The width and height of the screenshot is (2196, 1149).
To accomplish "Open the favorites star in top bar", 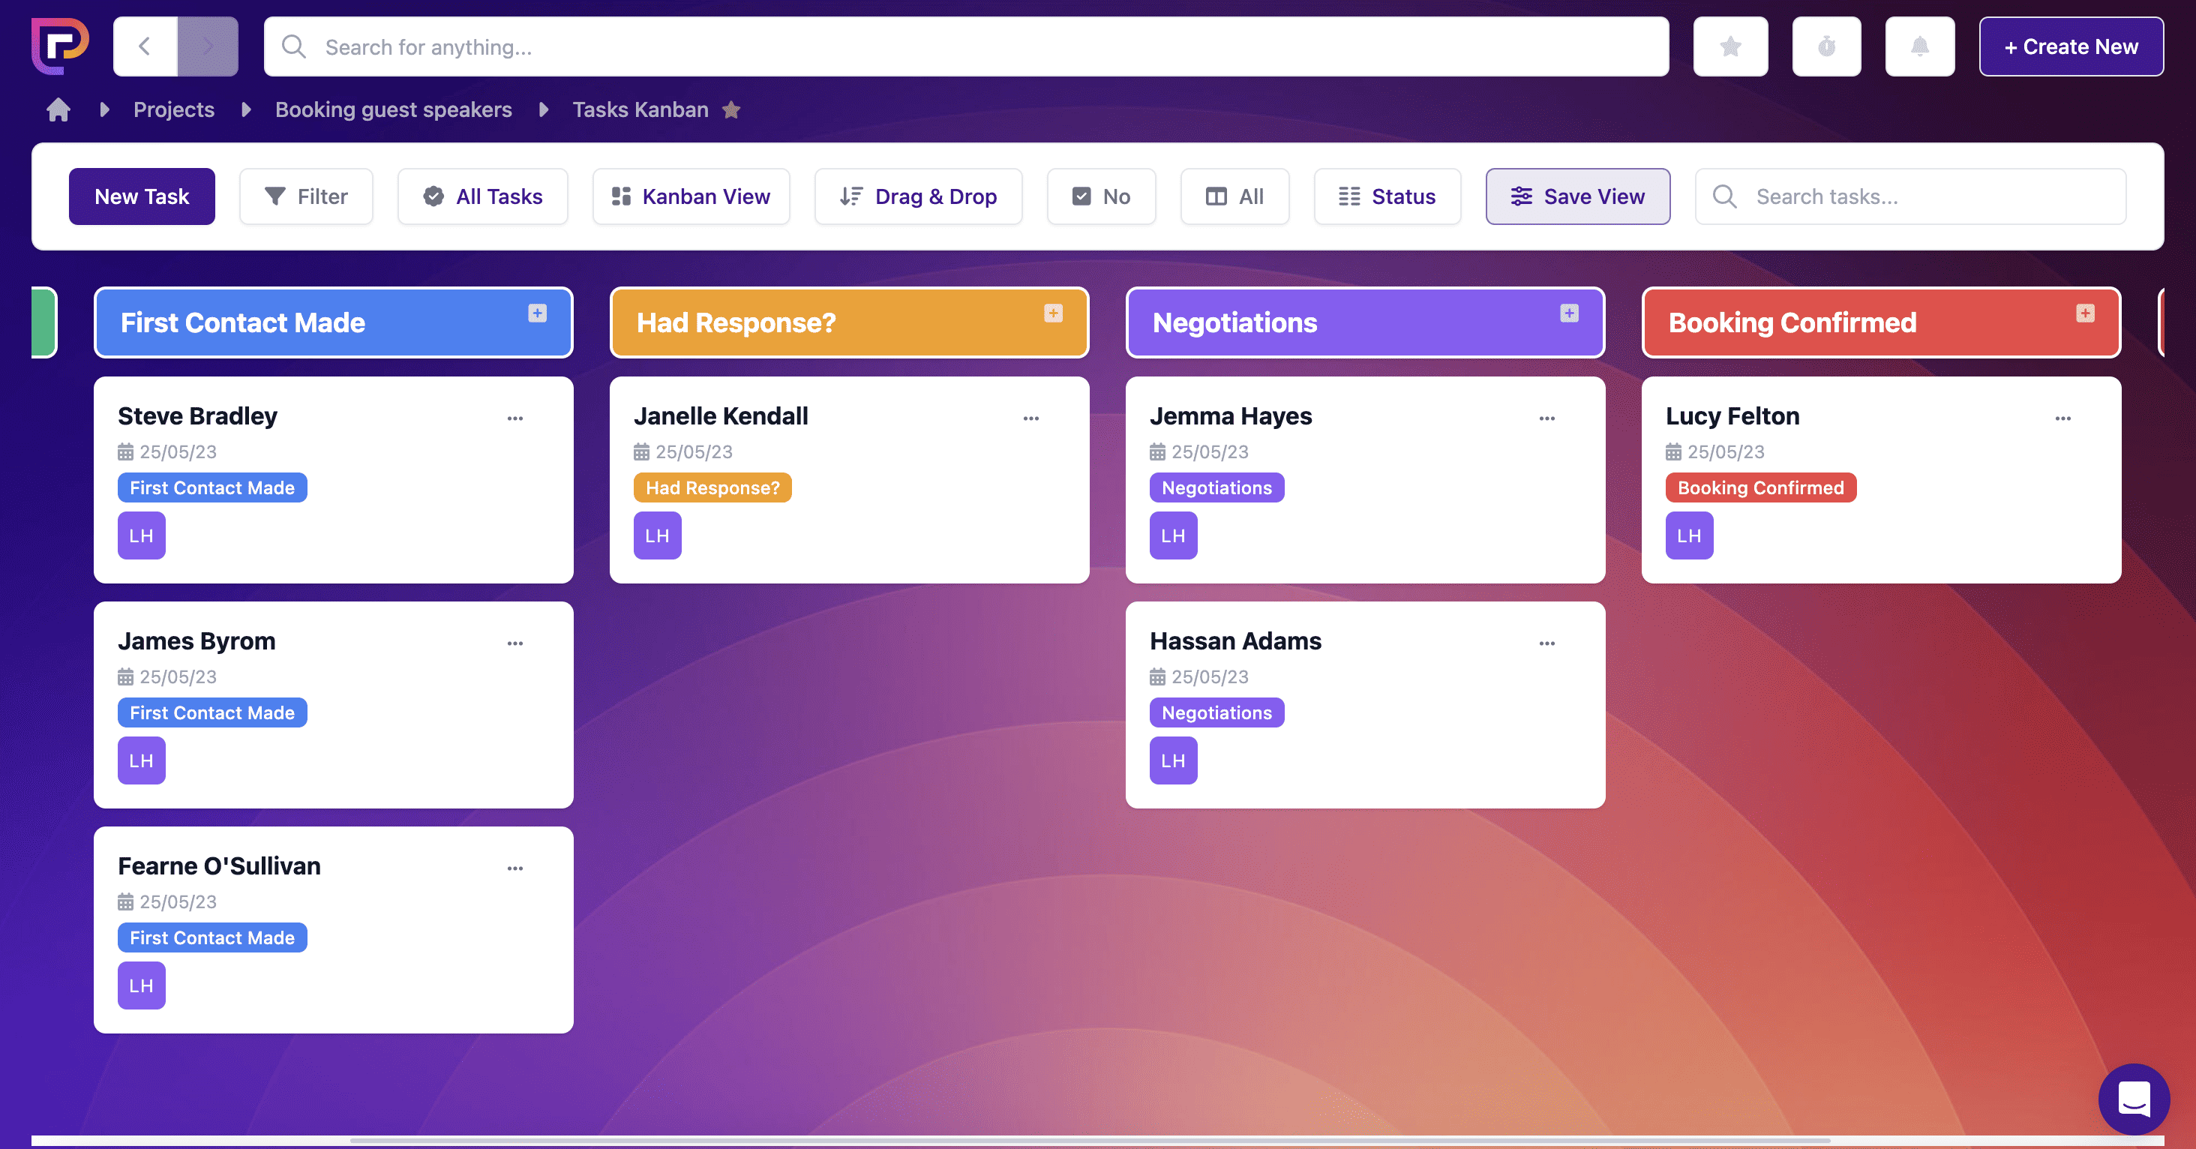I will 1729,47.
